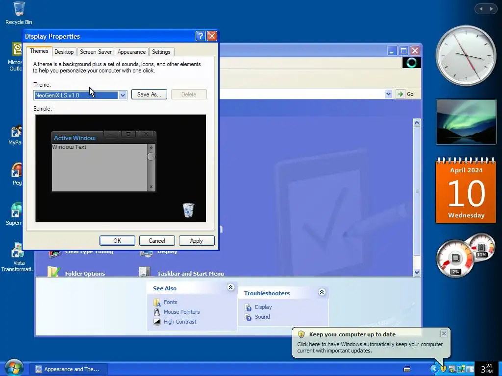Open the Windows Start orb
The width and height of the screenshot is (502, 376).
(x=13, y=368)
